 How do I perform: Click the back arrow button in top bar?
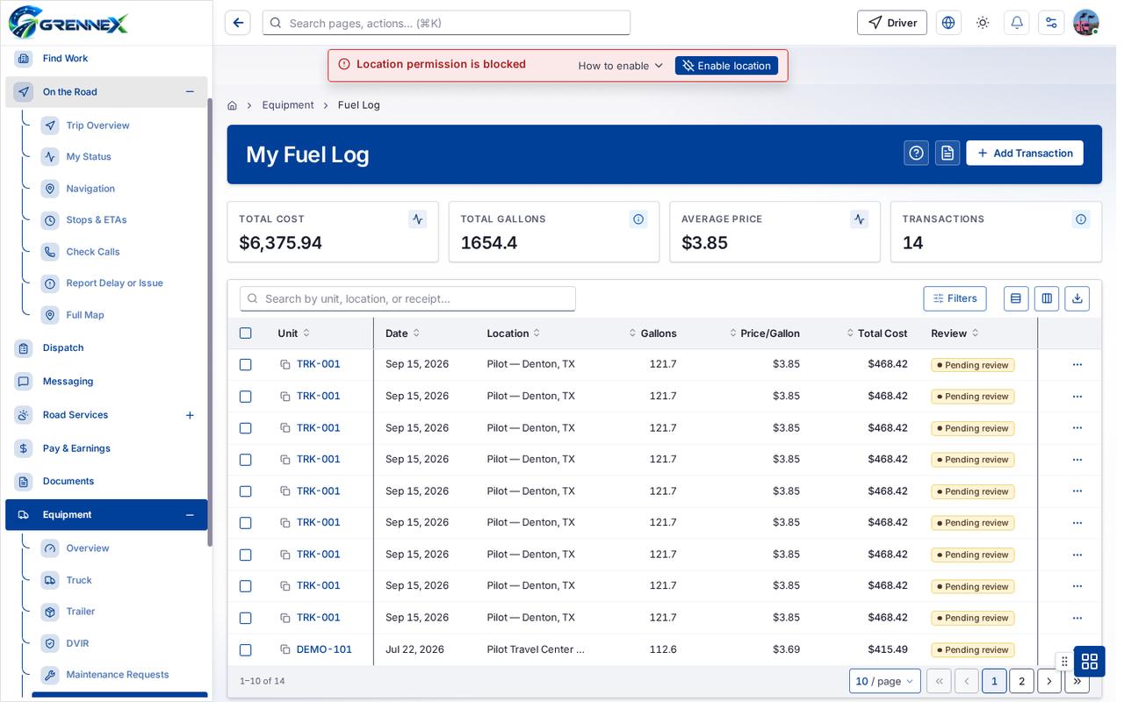click(238, 23)
